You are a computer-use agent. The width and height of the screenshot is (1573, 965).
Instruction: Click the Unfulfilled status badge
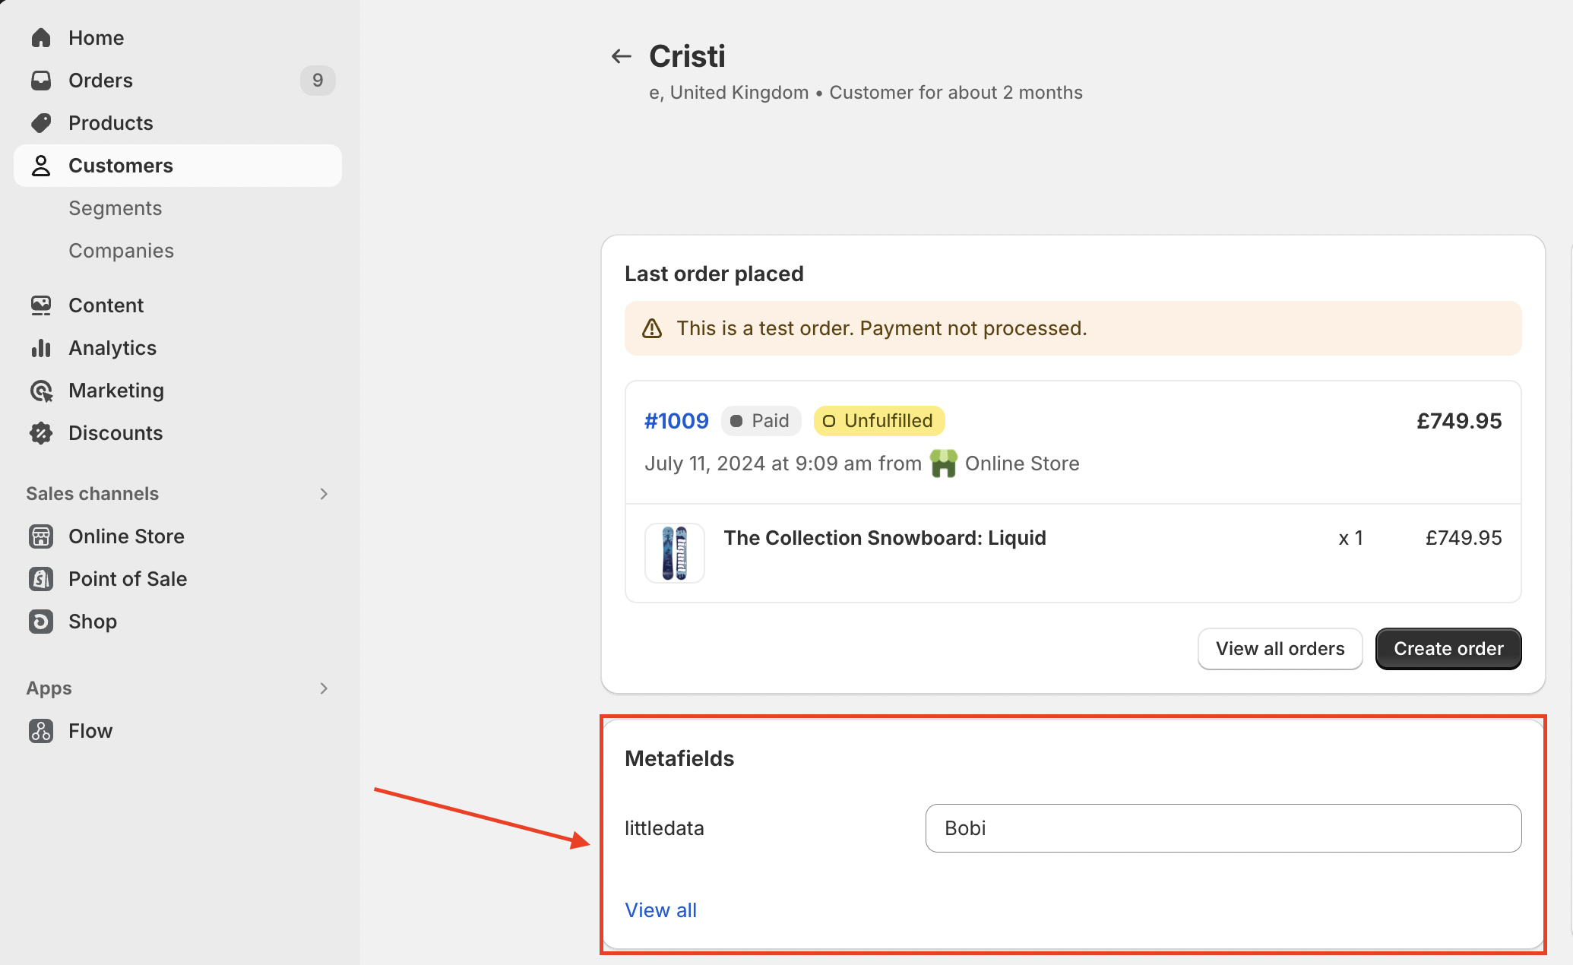tap(876, 420)
